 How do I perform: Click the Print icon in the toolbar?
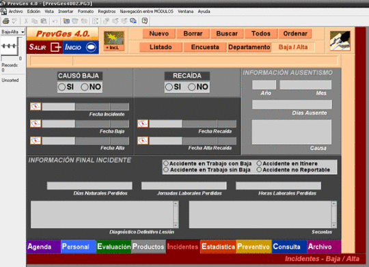point(5,21)
